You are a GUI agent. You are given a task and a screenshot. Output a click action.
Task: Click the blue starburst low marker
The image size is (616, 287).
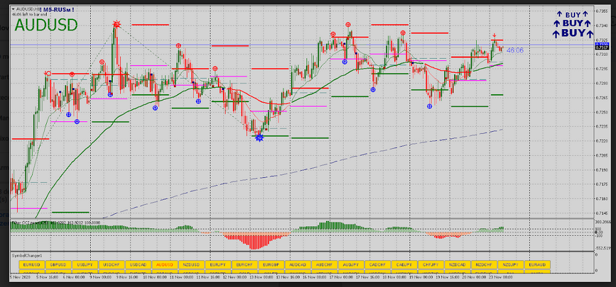pyautogui.click(x=259, y=137)
